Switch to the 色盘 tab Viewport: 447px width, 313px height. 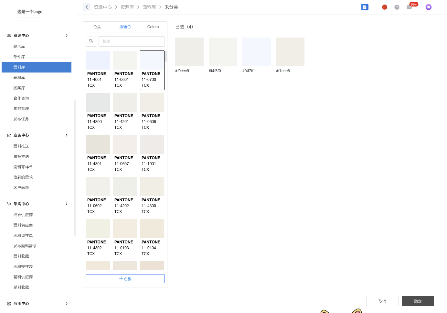click(97, 27)
